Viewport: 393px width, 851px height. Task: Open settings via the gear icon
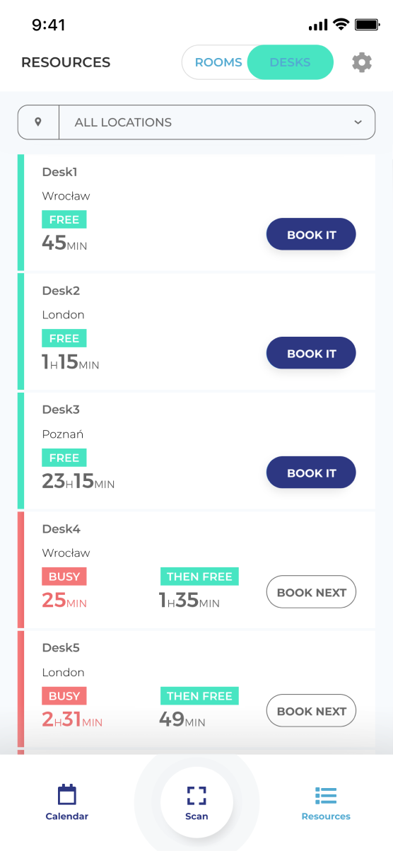362,62
